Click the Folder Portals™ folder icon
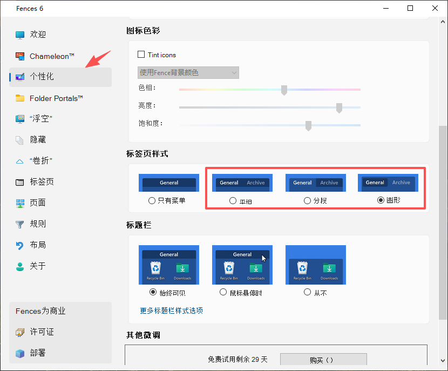The width and height of the screenshot is (448, 371). point(20,98)
